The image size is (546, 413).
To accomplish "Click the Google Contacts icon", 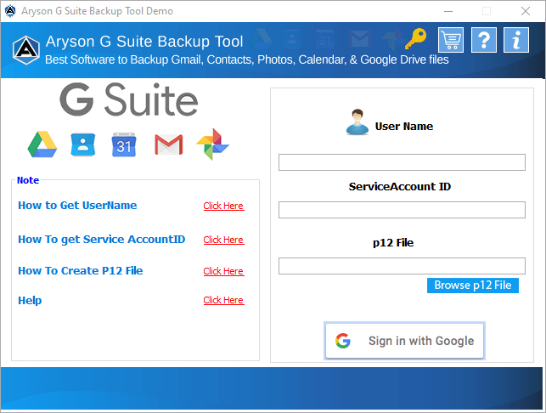I will pos(83,144).
